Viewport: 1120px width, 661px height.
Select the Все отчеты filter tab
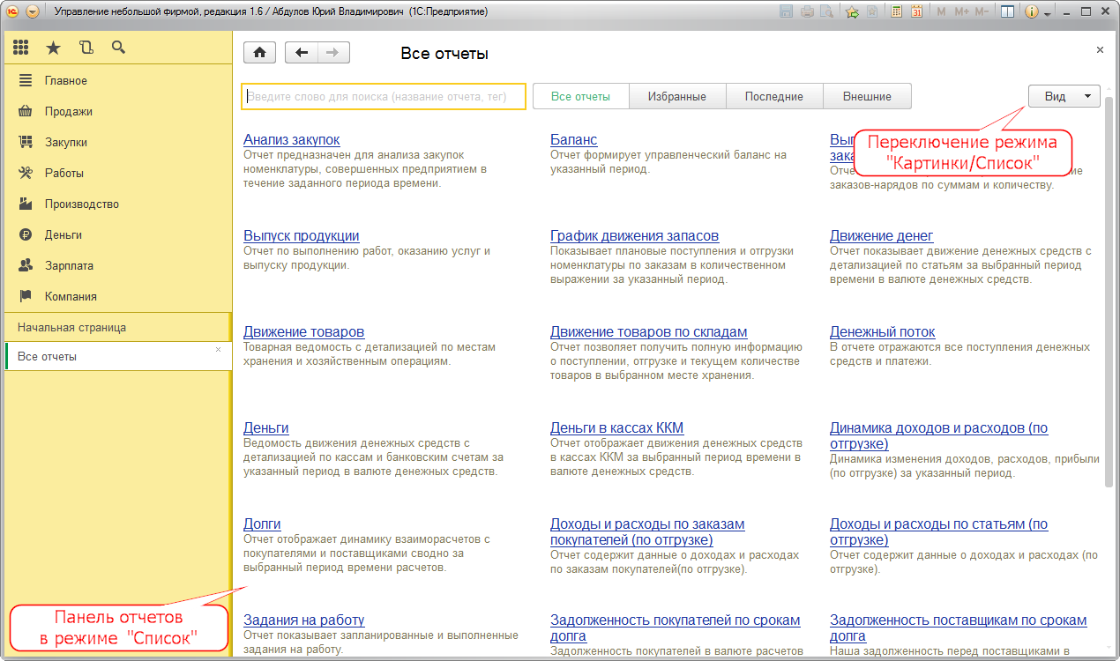click(580, 96)
